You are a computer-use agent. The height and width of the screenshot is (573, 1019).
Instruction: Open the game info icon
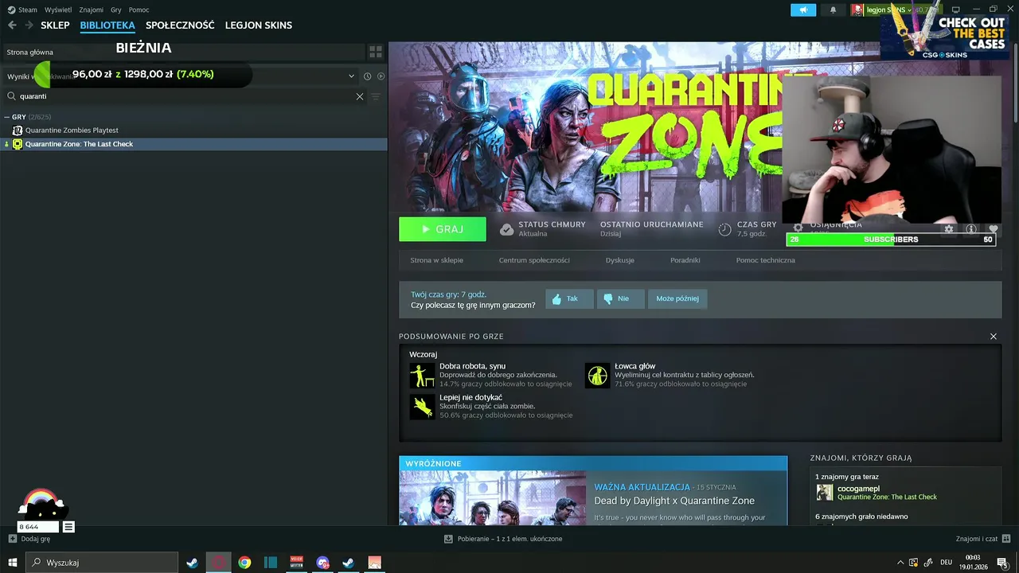click(971, 229)
